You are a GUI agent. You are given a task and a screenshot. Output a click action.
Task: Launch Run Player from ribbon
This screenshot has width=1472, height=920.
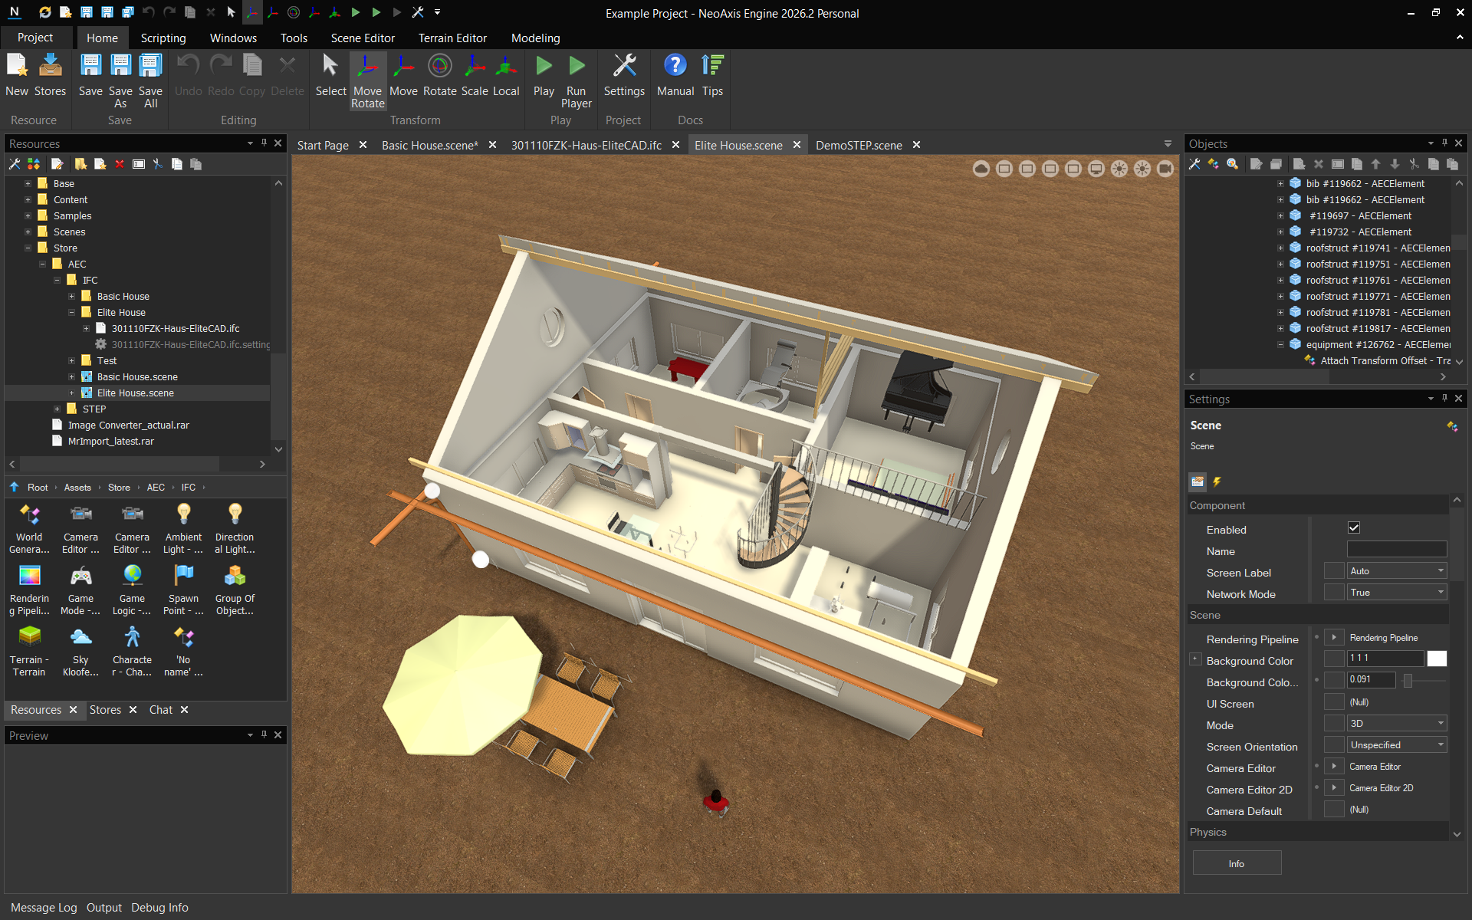tap(576, 80)
